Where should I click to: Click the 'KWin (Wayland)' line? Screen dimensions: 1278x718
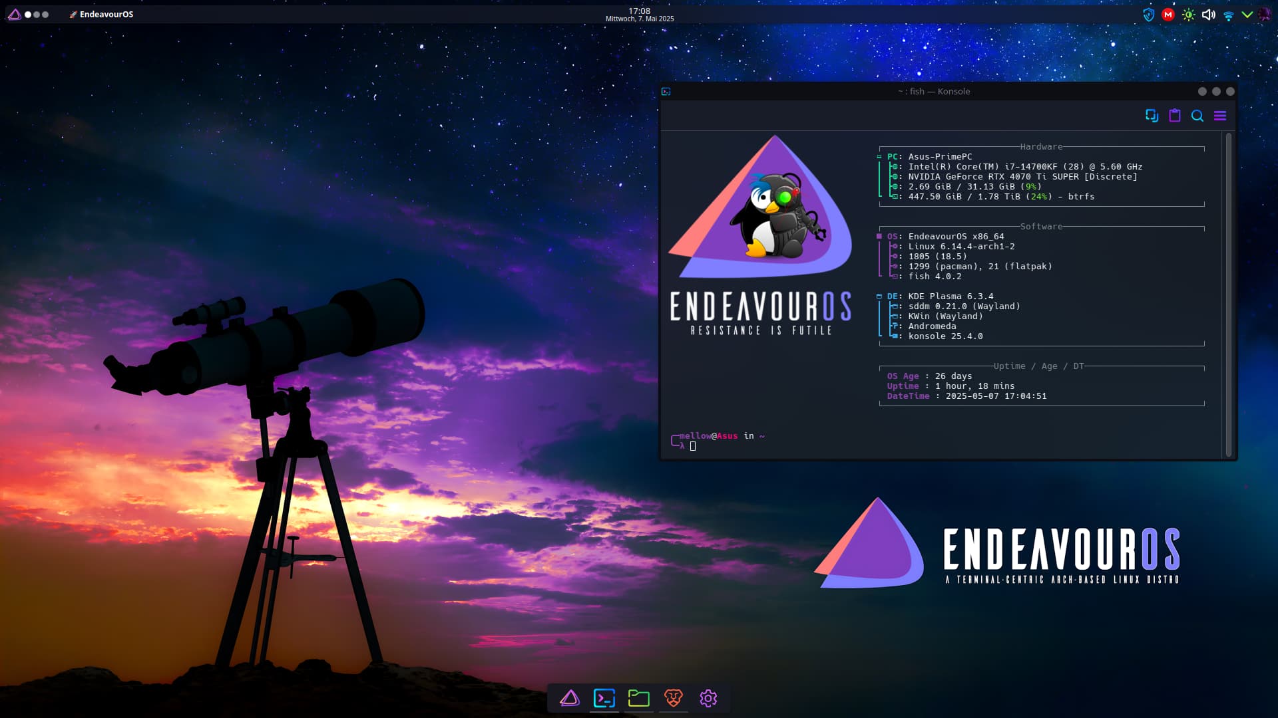945,316
